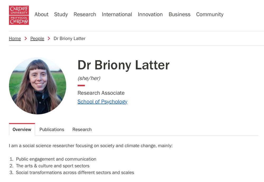Click the Cardiff University logo
The height and width of the screenshot is (182, 264).
point(18,15)
